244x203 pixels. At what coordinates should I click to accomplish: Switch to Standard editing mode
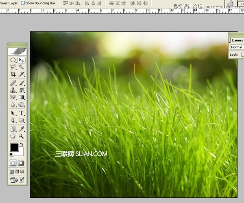13,163
